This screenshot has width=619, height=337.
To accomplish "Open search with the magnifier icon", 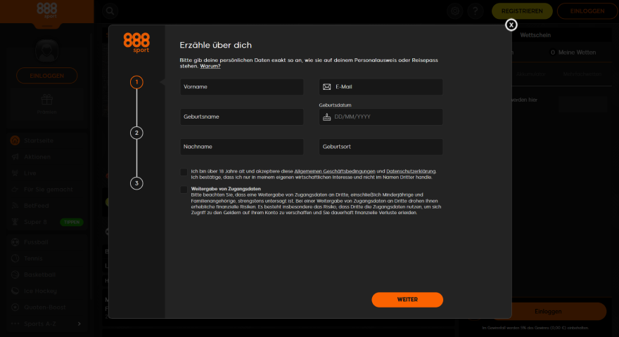I will 110,11.
